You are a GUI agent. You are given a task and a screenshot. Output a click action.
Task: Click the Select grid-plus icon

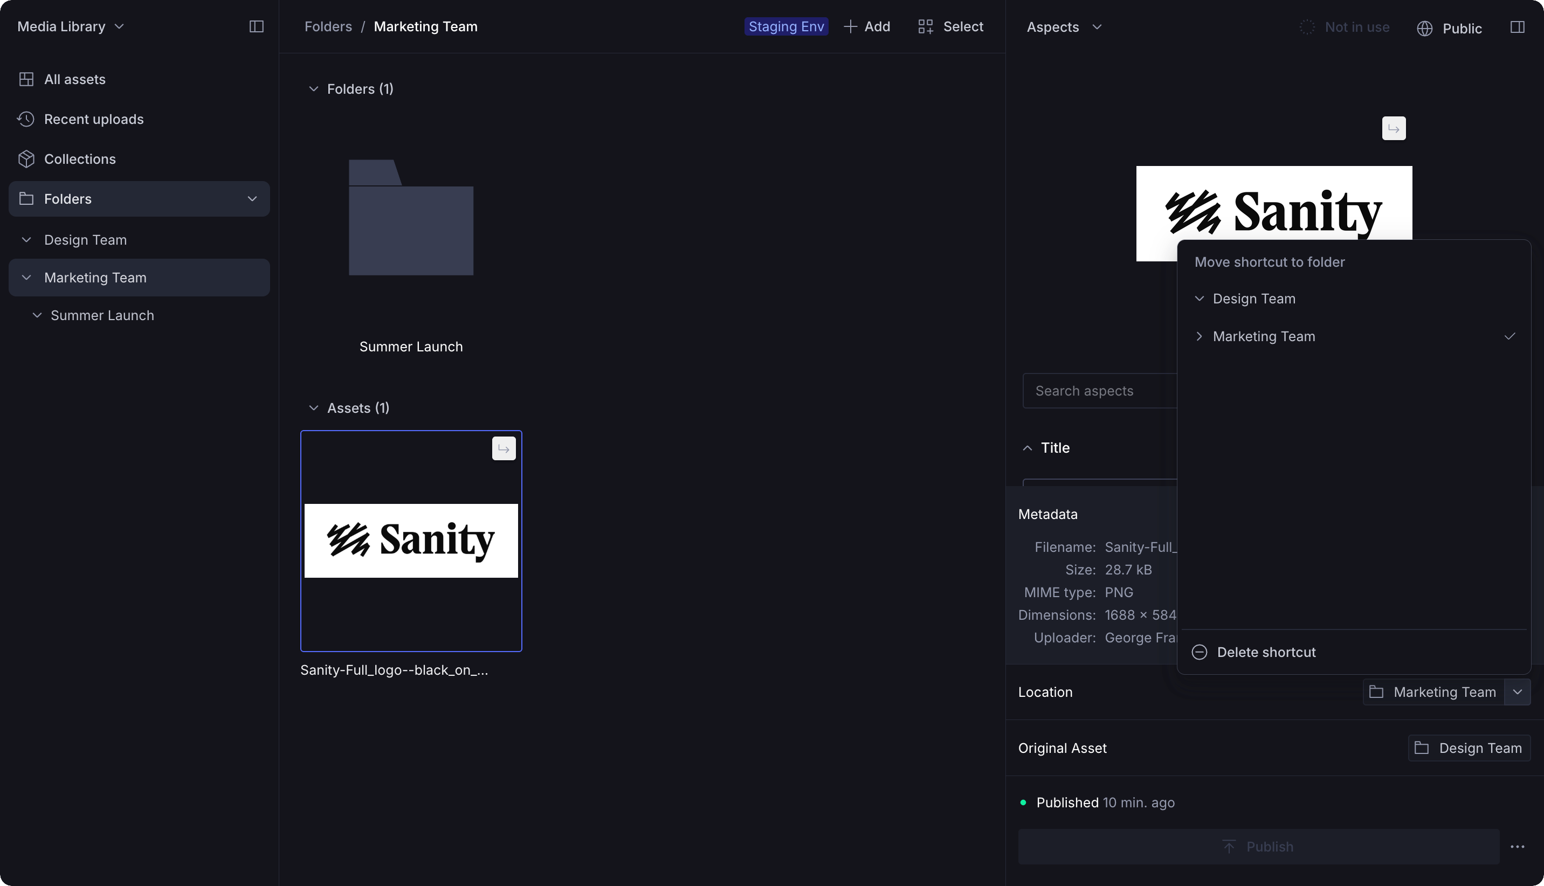coord(926,27)
